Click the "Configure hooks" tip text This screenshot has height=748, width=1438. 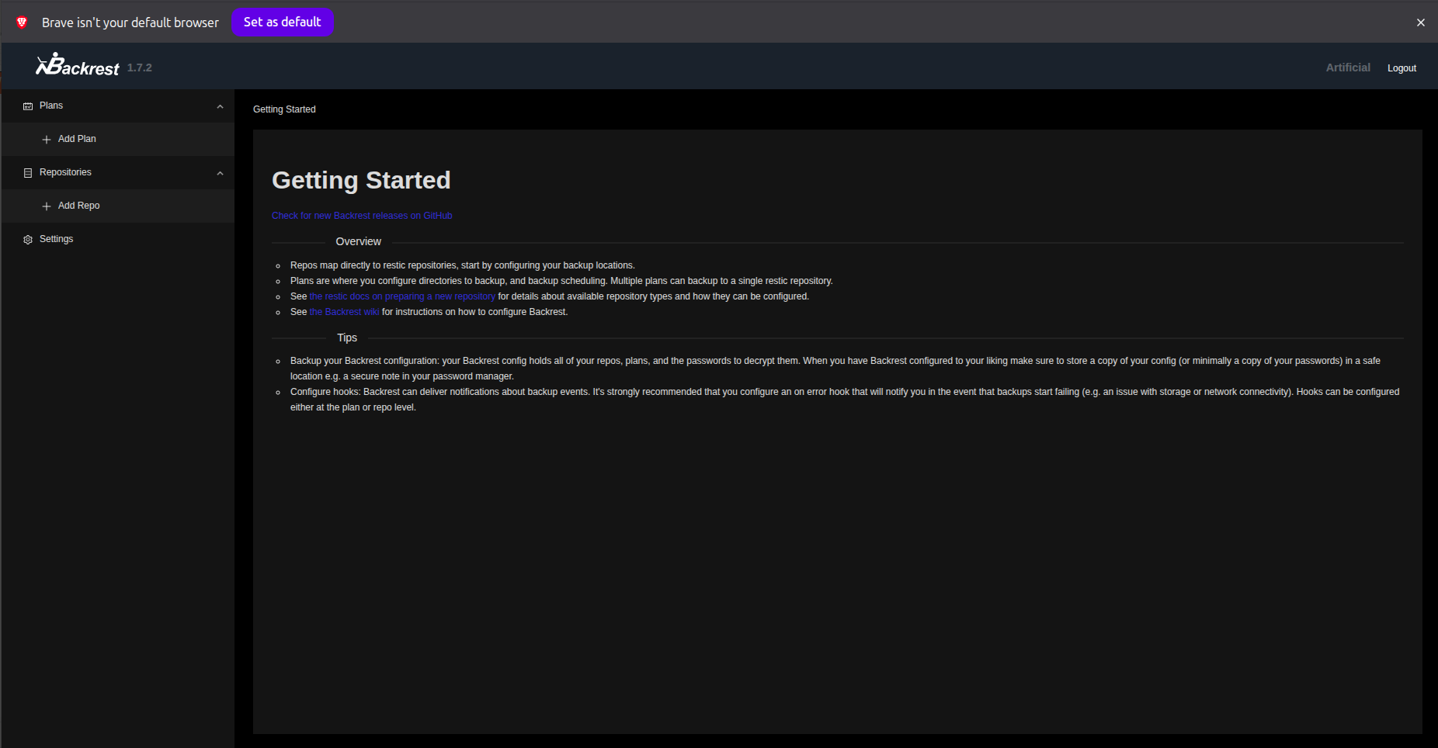click(x=845, y=400)
